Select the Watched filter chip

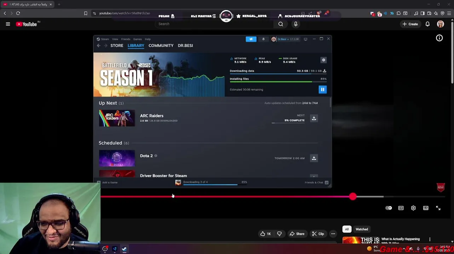(362, 229)
